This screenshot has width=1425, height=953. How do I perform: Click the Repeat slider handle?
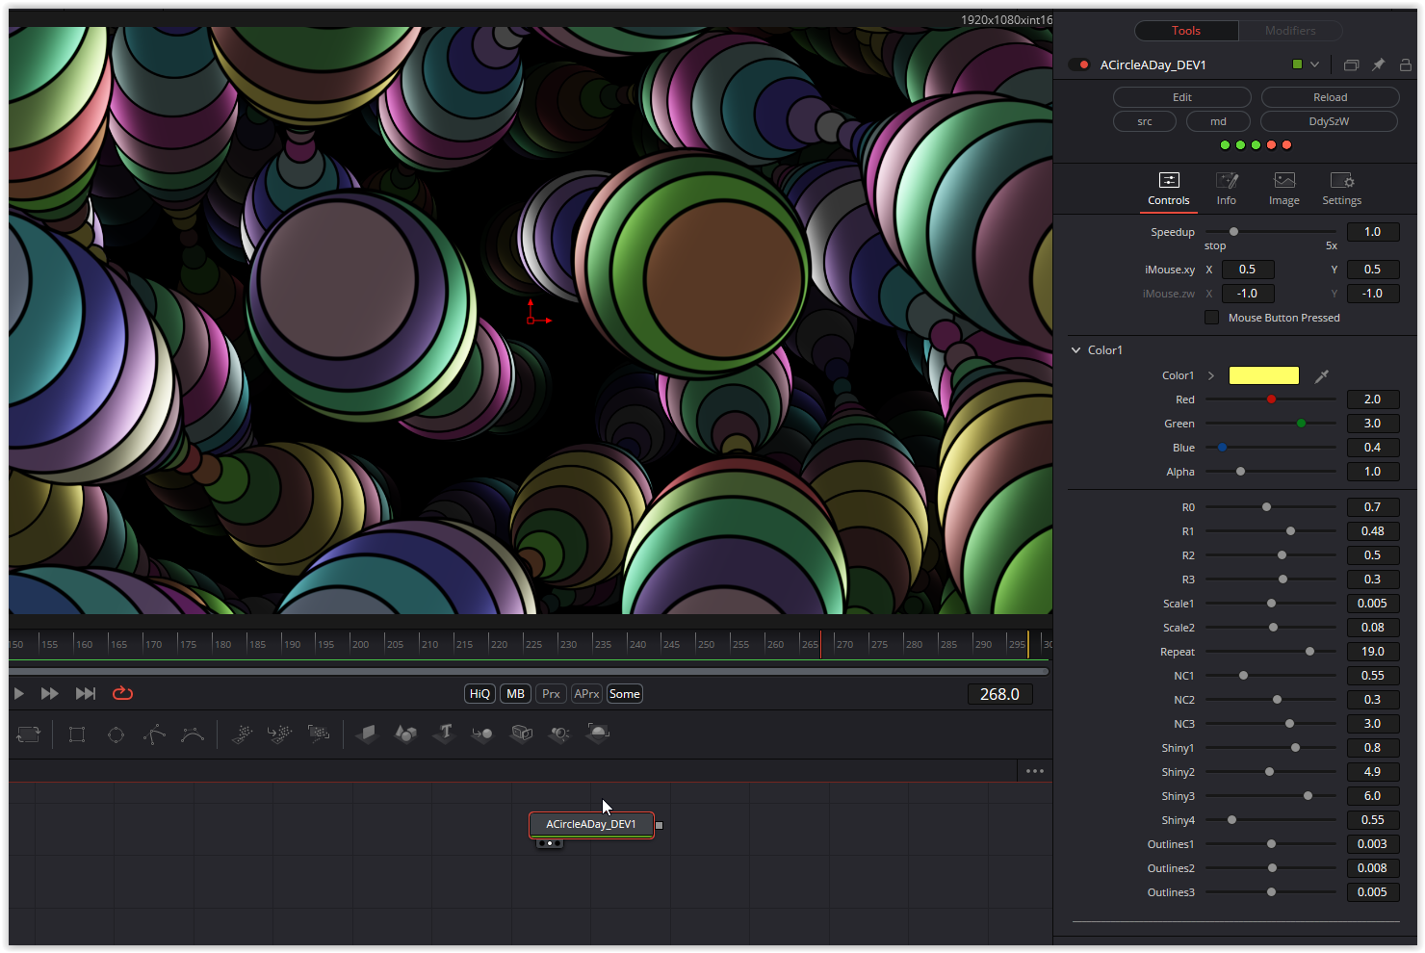pyautogui.click(x=1309, y=652)
